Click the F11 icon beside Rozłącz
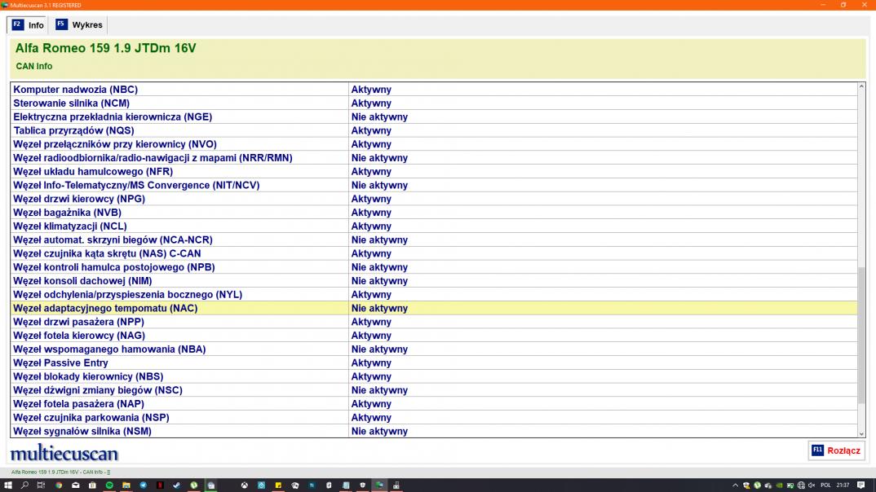Viewport: 876px width, 492px height. (817, 450)
